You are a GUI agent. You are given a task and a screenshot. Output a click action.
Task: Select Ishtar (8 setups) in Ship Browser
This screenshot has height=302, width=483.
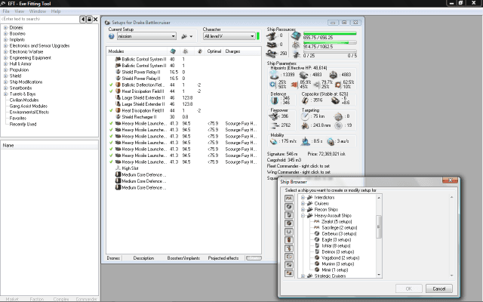[336, 246]
